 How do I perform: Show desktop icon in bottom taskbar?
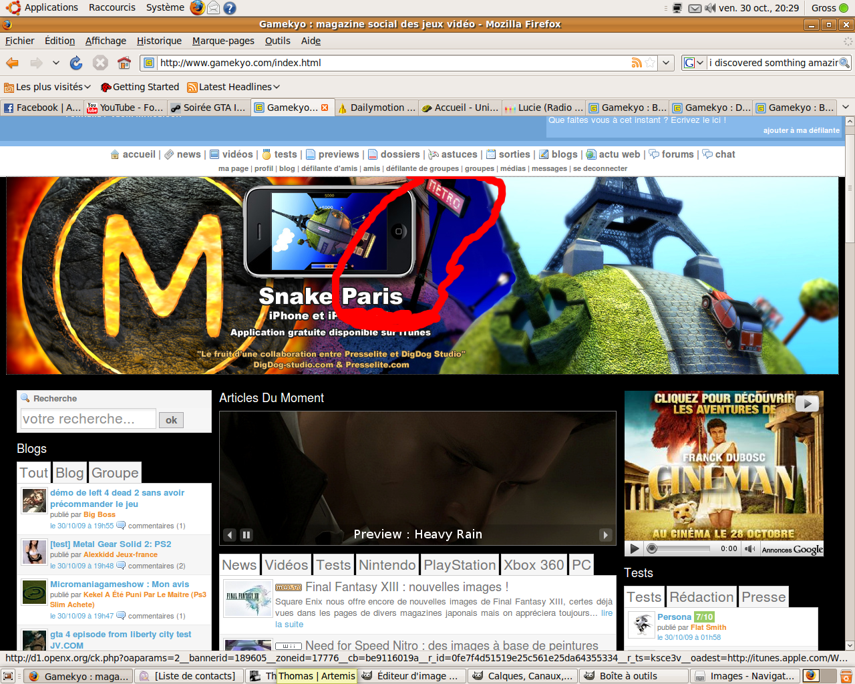(8, 676)
